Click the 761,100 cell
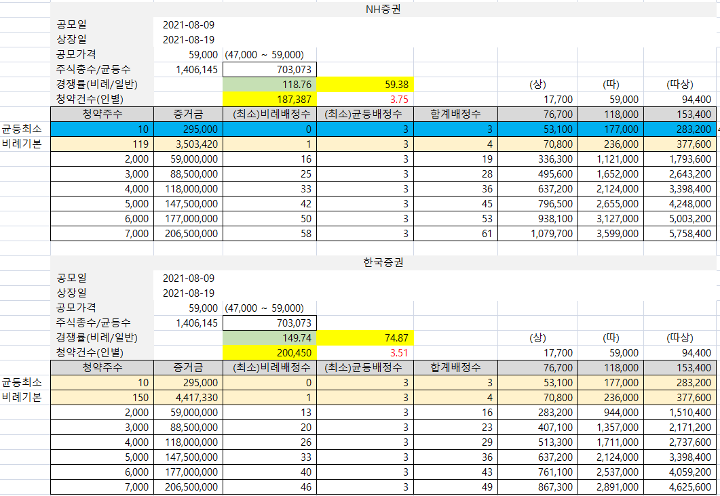 [x=537, y=472]
